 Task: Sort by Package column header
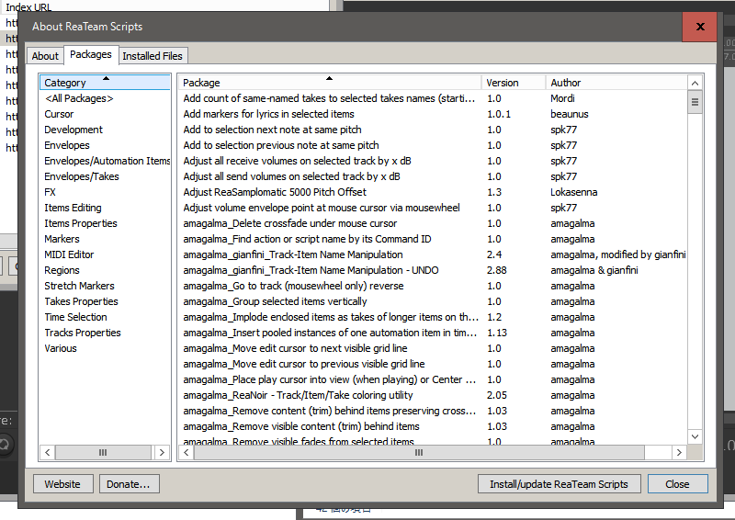click(x=329, y=83)
